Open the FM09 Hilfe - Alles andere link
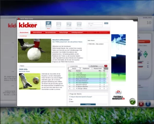The height and width of the screenshot is (124, 154). (96, 44)
